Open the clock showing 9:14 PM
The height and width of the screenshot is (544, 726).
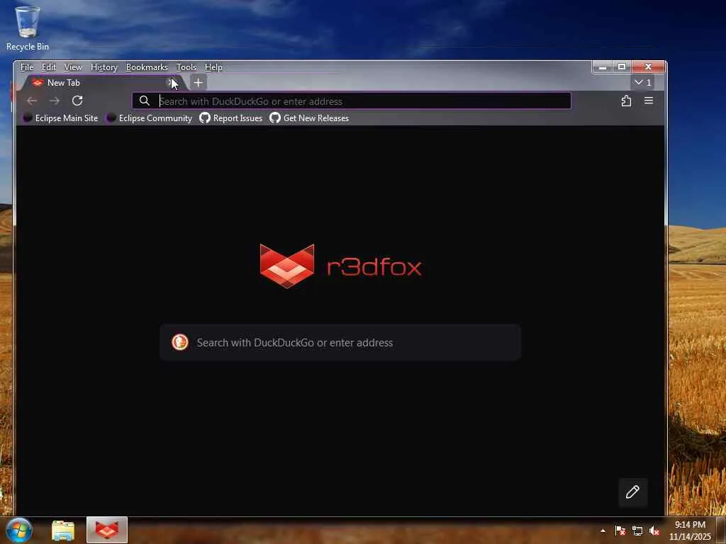click(690, 531)
